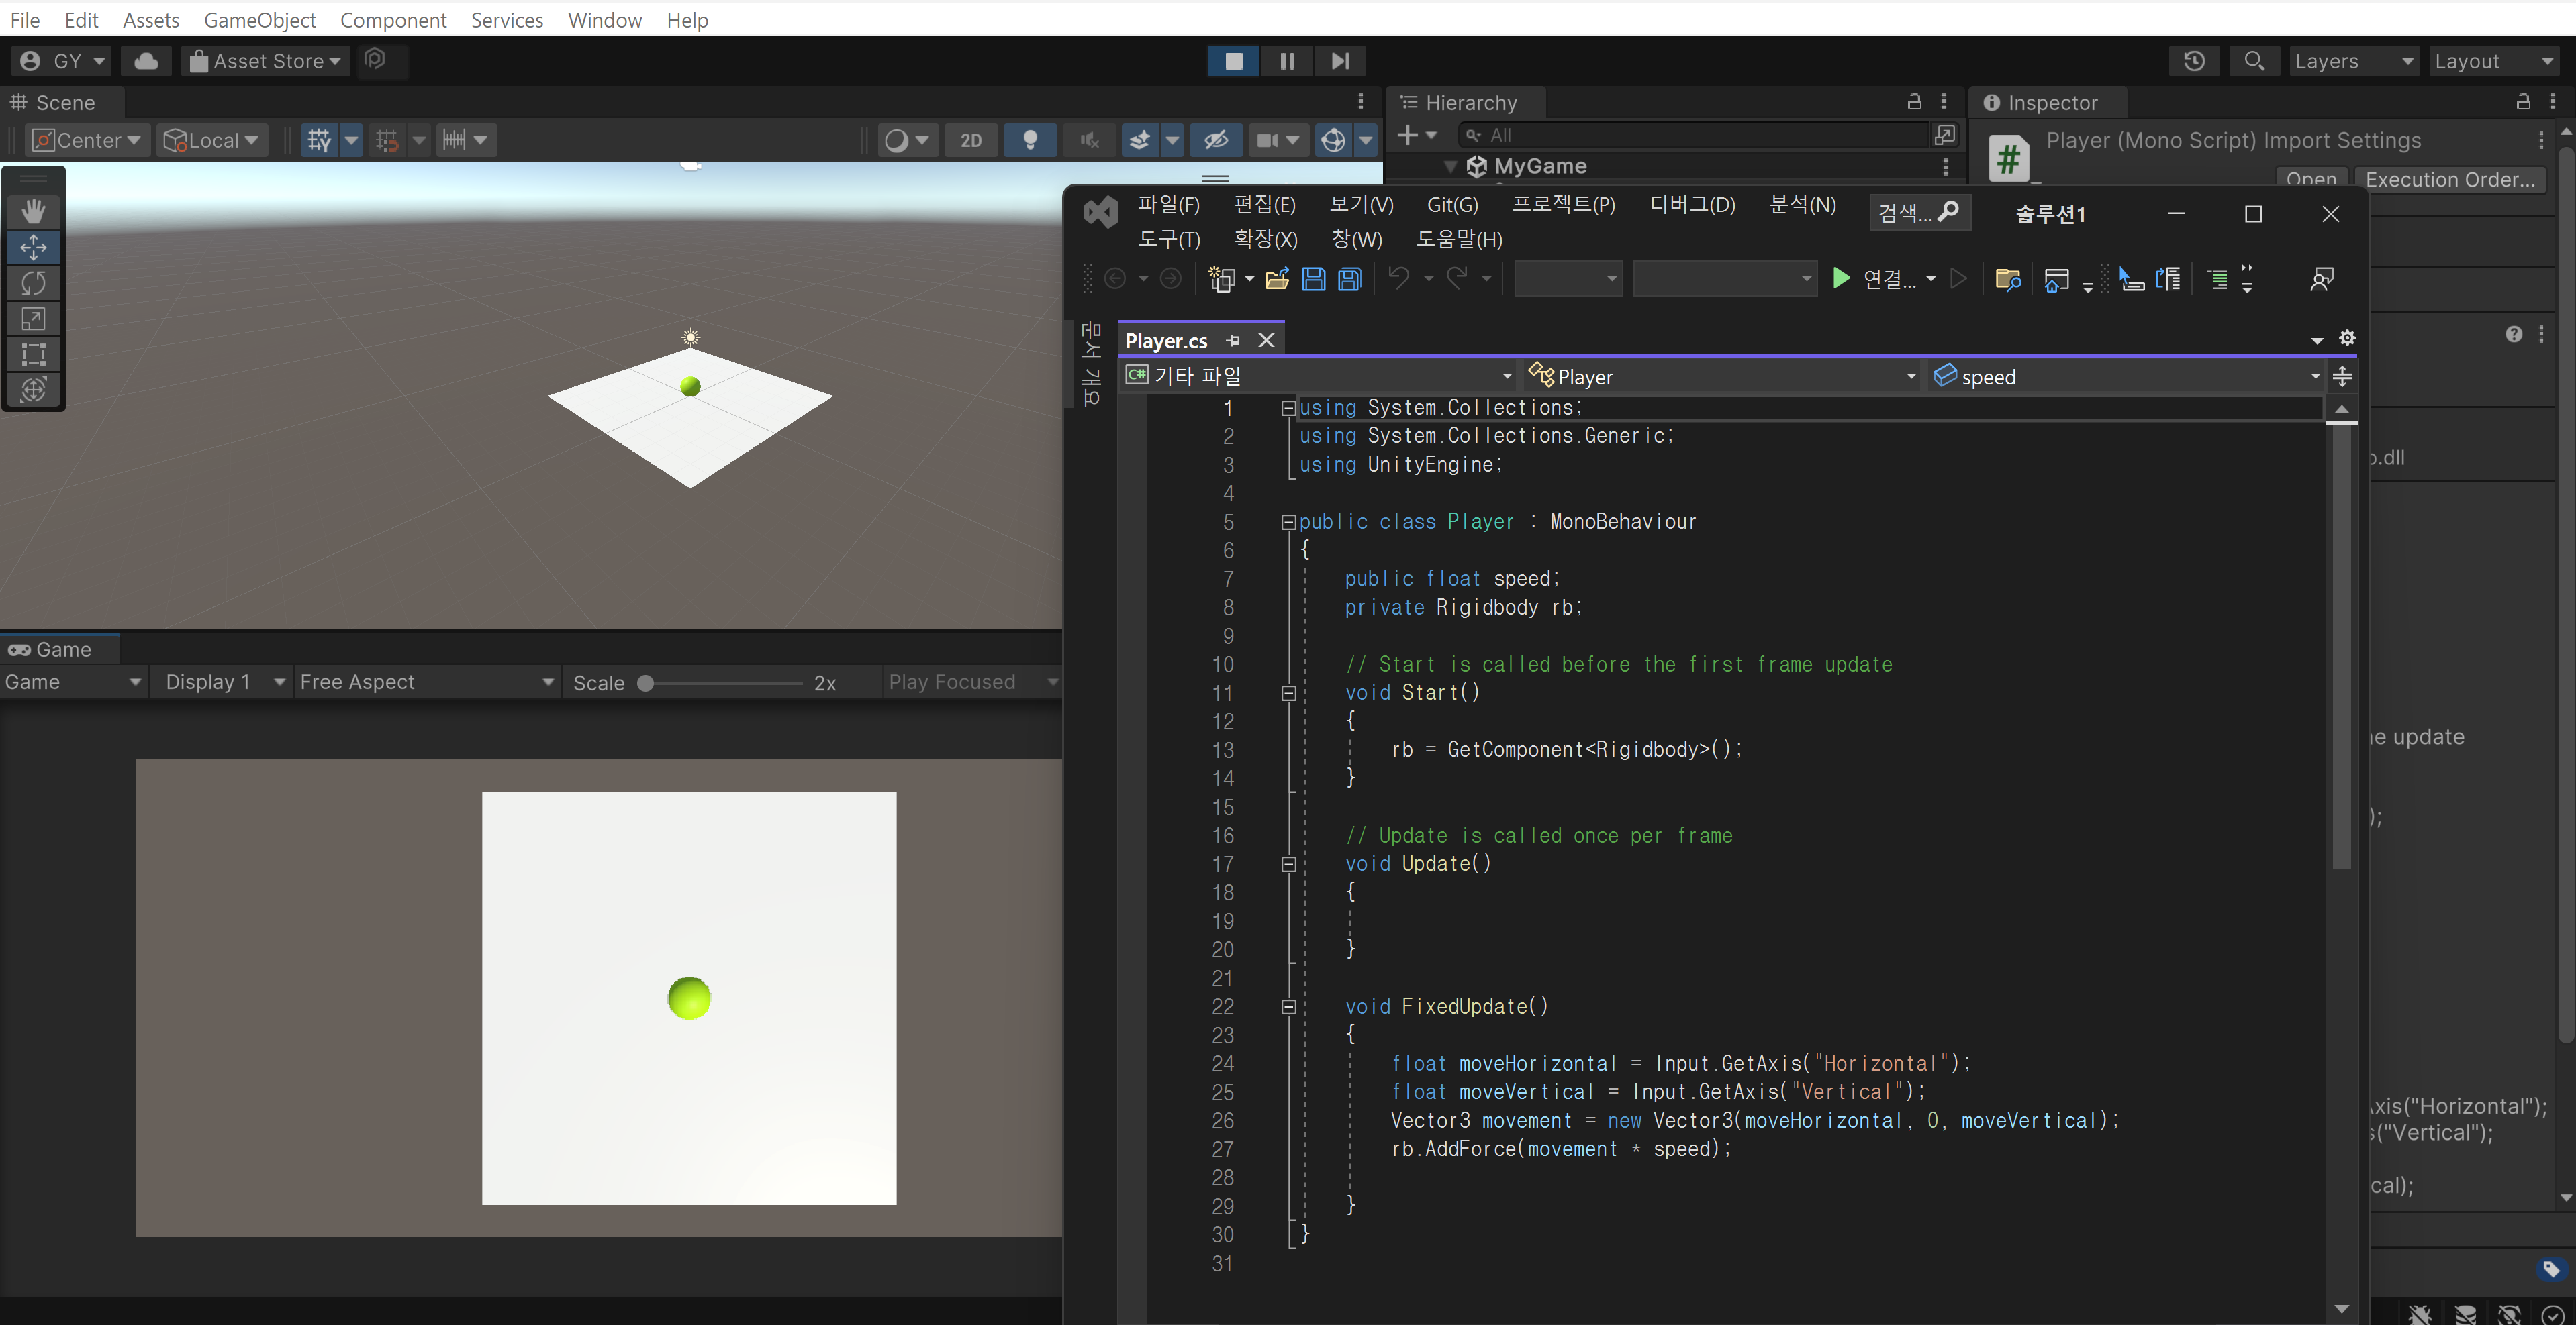
Task: Step one frame forward
Action: pos(1340,61)
